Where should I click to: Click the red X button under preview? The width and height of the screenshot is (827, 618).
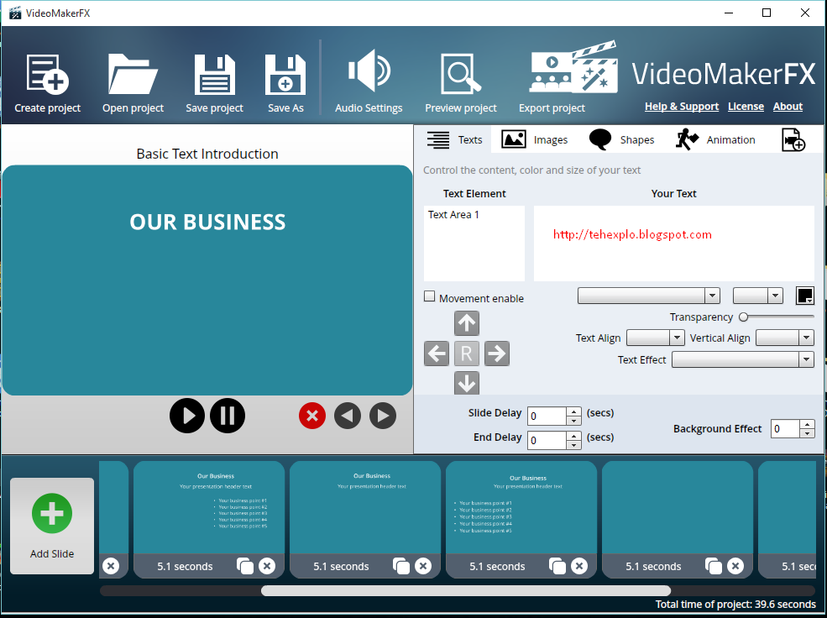coord(312,416)
